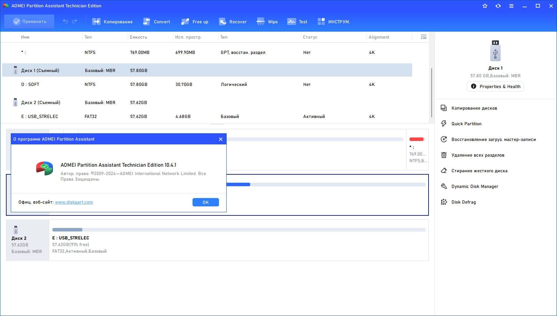The height and width of the screenshot is (316, 557).
Task: Click the E : USB_STRELEC partition bar
Action: (x=239, y=230)
